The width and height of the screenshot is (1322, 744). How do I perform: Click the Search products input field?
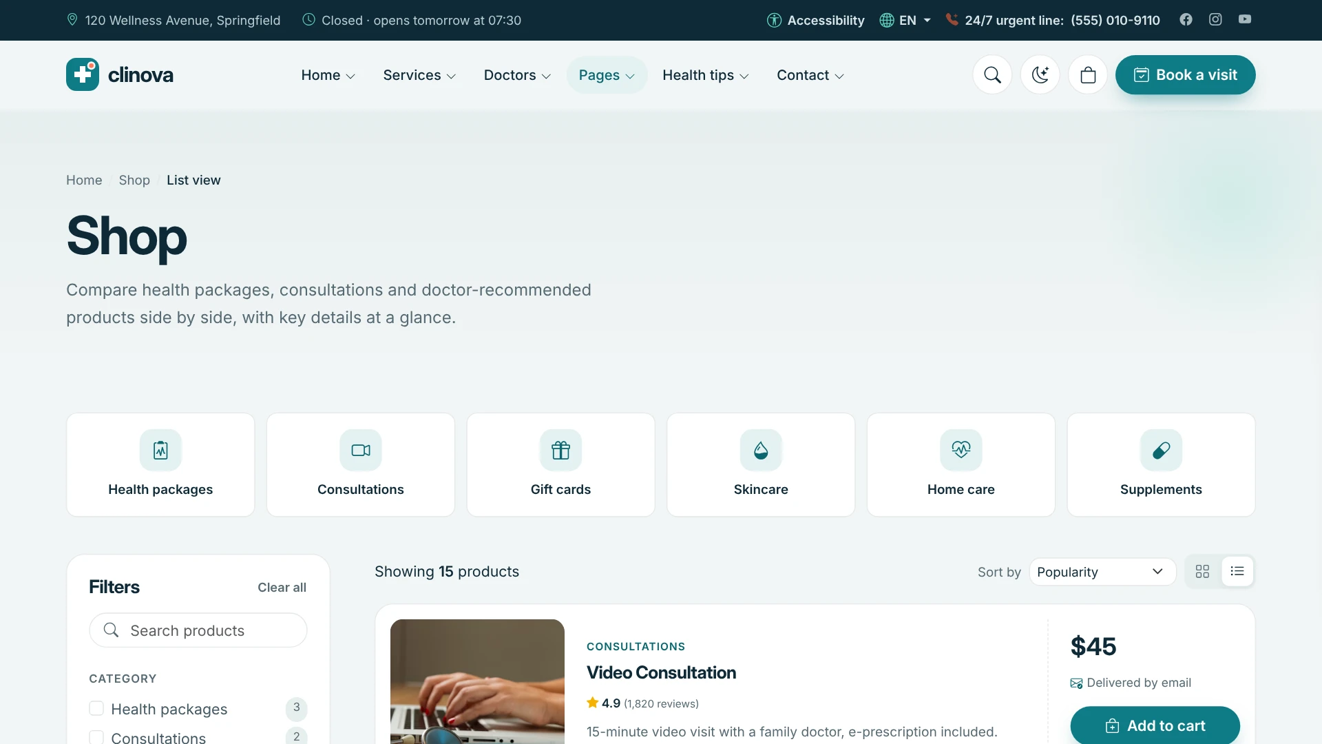[x=198, y=630]
